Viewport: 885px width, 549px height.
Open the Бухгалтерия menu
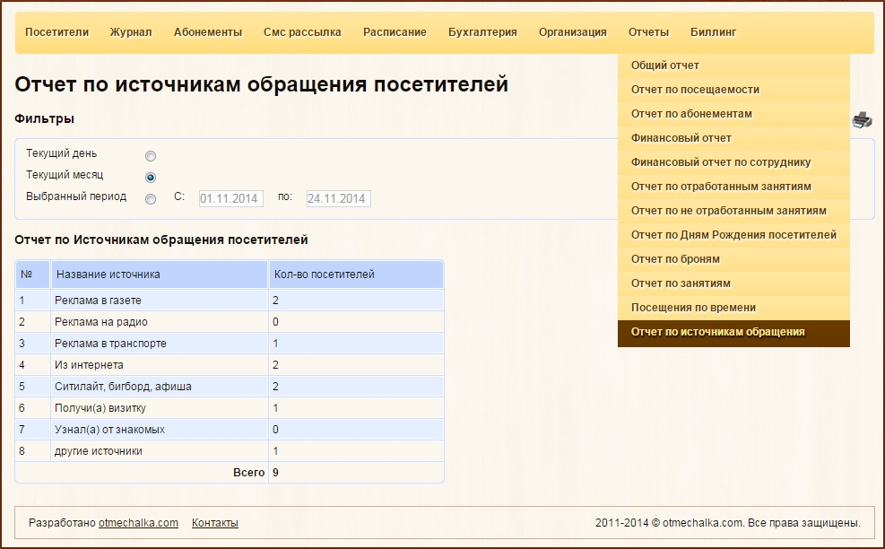[x=482, y=32]
